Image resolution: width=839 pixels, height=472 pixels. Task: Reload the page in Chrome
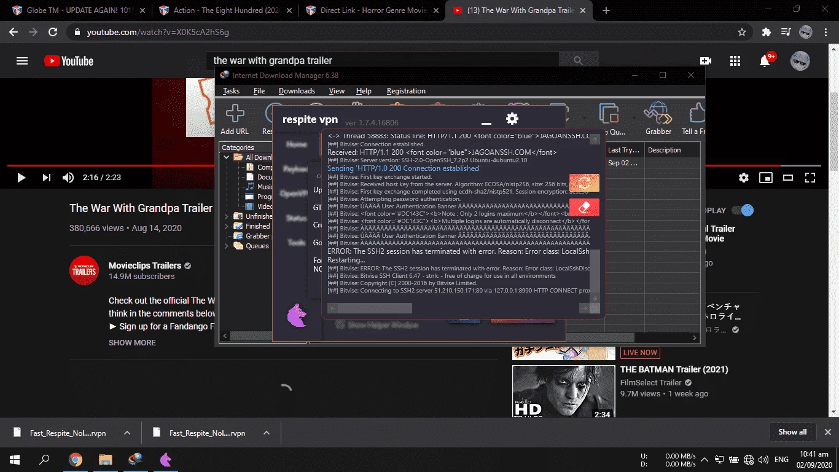(x=53, y=32)
